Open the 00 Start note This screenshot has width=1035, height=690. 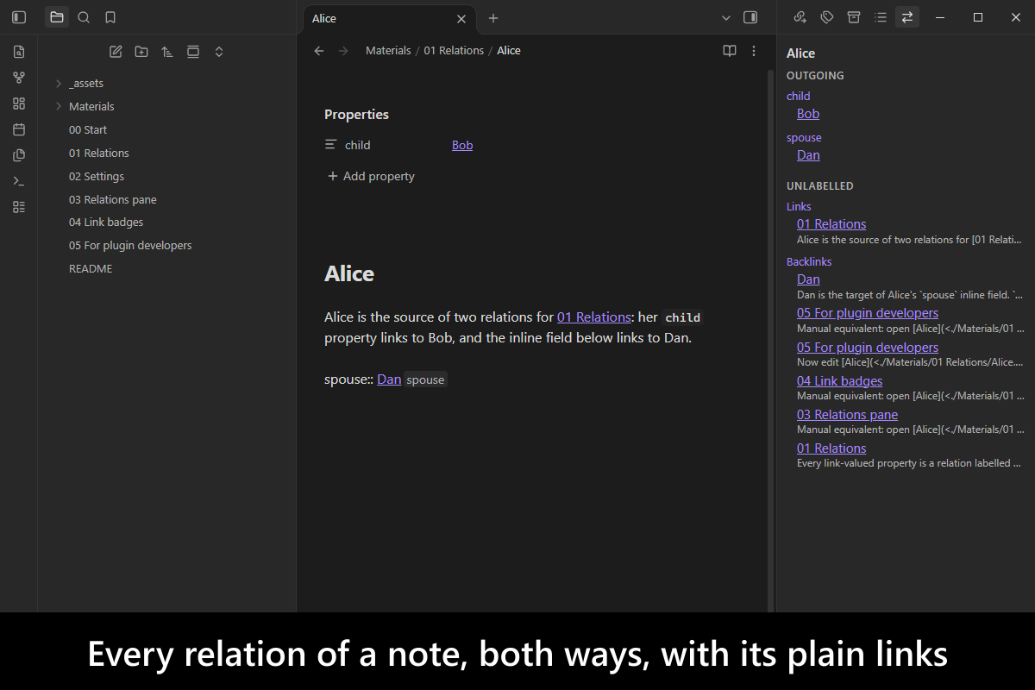pos(88,130)
